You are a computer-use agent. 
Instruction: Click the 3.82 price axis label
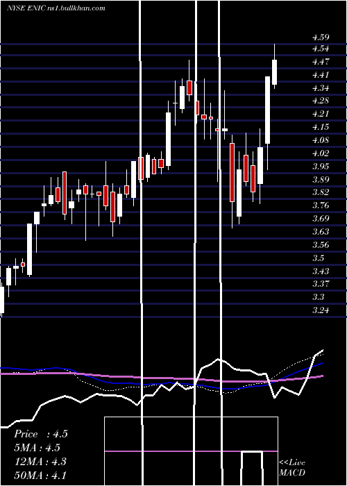tap(321, 192)
